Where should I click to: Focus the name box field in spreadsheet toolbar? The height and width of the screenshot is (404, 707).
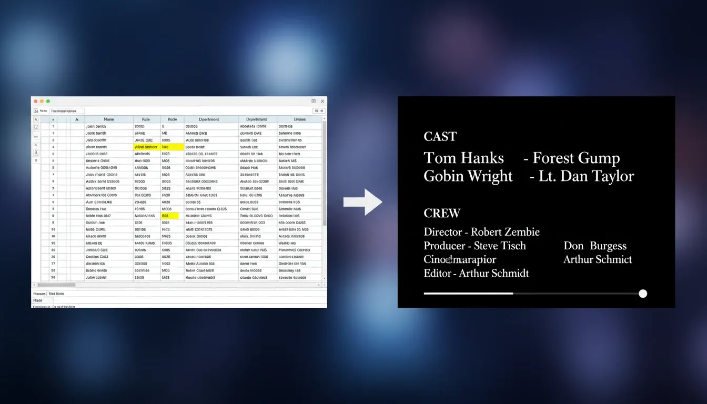coord(67,111)
